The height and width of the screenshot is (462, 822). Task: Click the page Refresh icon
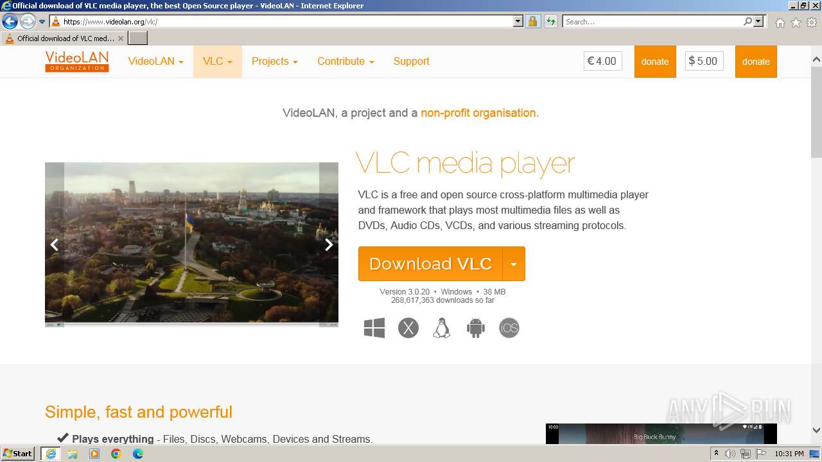(x=550, y=21)
